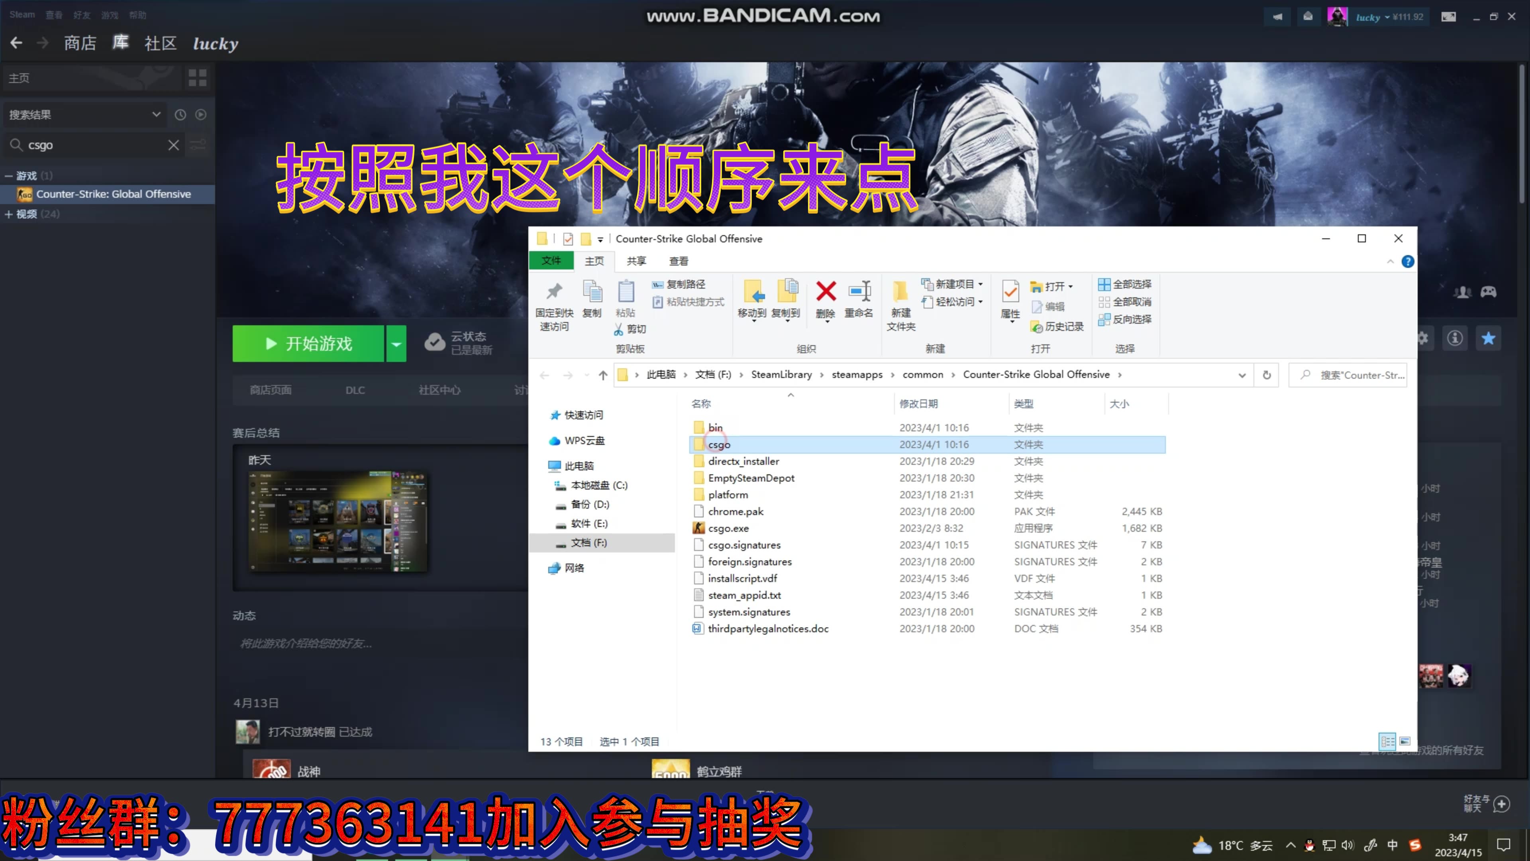Toggle Steam ready-to-play filter icon
This screenshot has width=1530, height=861.
coord(201,115)
